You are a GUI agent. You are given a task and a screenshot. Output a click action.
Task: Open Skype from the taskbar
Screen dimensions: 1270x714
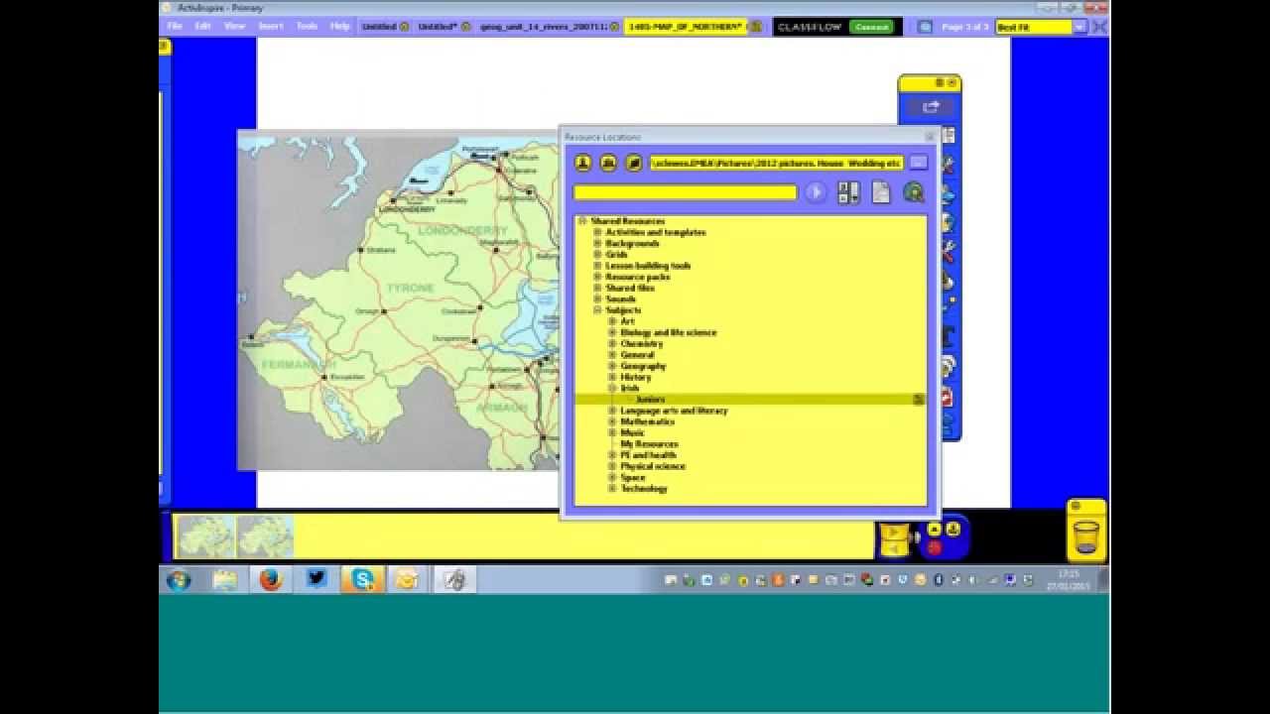(362, 579)
